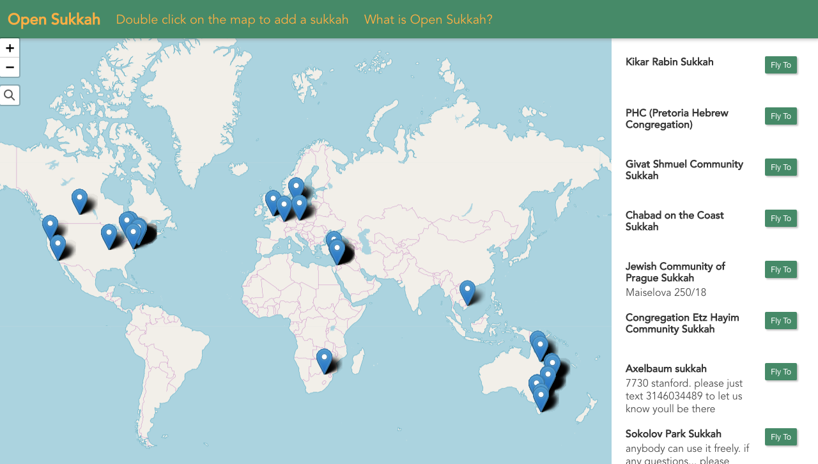The width and height of the screenshot is (818, 464).
Task: Select the Chabad on the Coast Sukkah title
Action: click(675, 221)
